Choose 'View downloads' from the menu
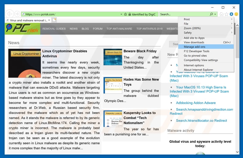Image resolution: width=243 pixels, height=158 pixels. 206,42
